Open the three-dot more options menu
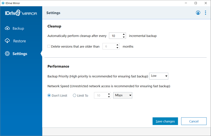The height and width of the screenshot is (136, 211). (205, 13)
